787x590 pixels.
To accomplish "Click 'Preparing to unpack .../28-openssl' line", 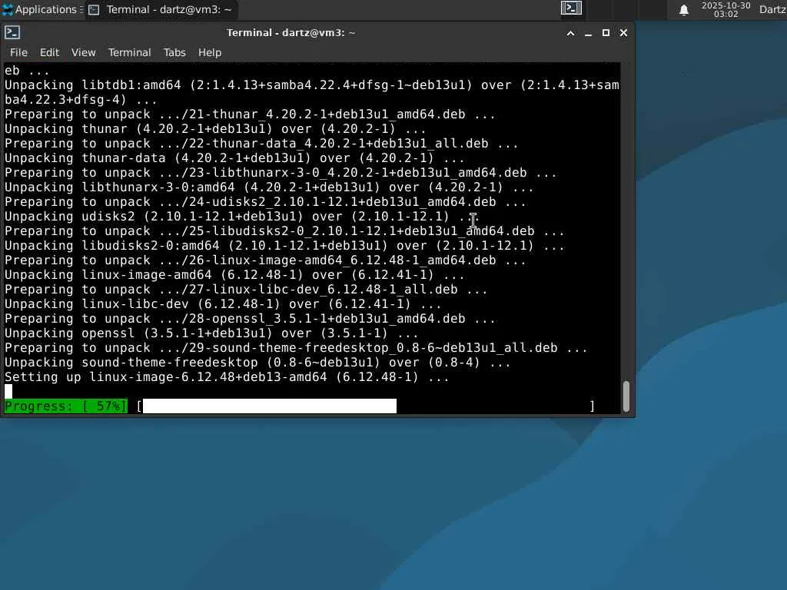I will 250,319.
